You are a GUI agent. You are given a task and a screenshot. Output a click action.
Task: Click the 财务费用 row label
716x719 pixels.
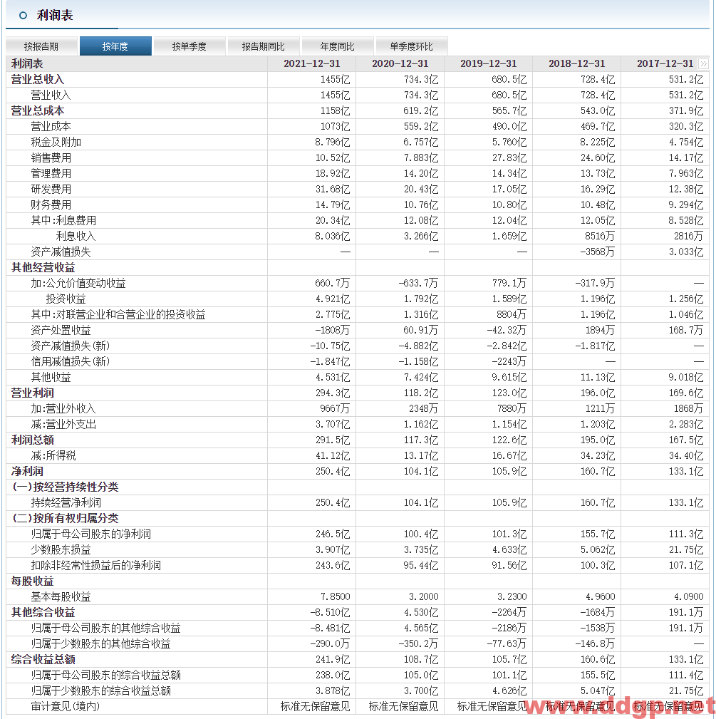(x=51, y=205)
